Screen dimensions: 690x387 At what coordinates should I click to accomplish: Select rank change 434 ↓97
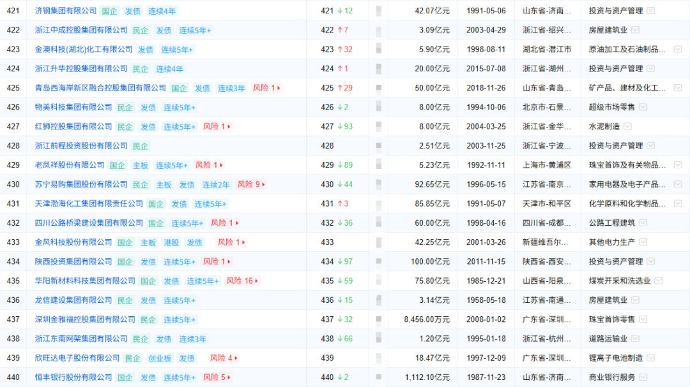(337, 261)
